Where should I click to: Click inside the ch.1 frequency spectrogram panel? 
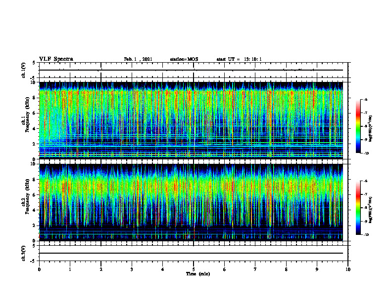pyautogui.click(x=191, y=120)
